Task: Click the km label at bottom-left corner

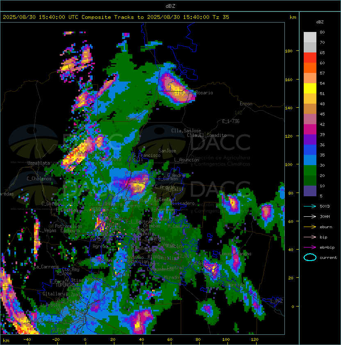Action: [6, 340]
